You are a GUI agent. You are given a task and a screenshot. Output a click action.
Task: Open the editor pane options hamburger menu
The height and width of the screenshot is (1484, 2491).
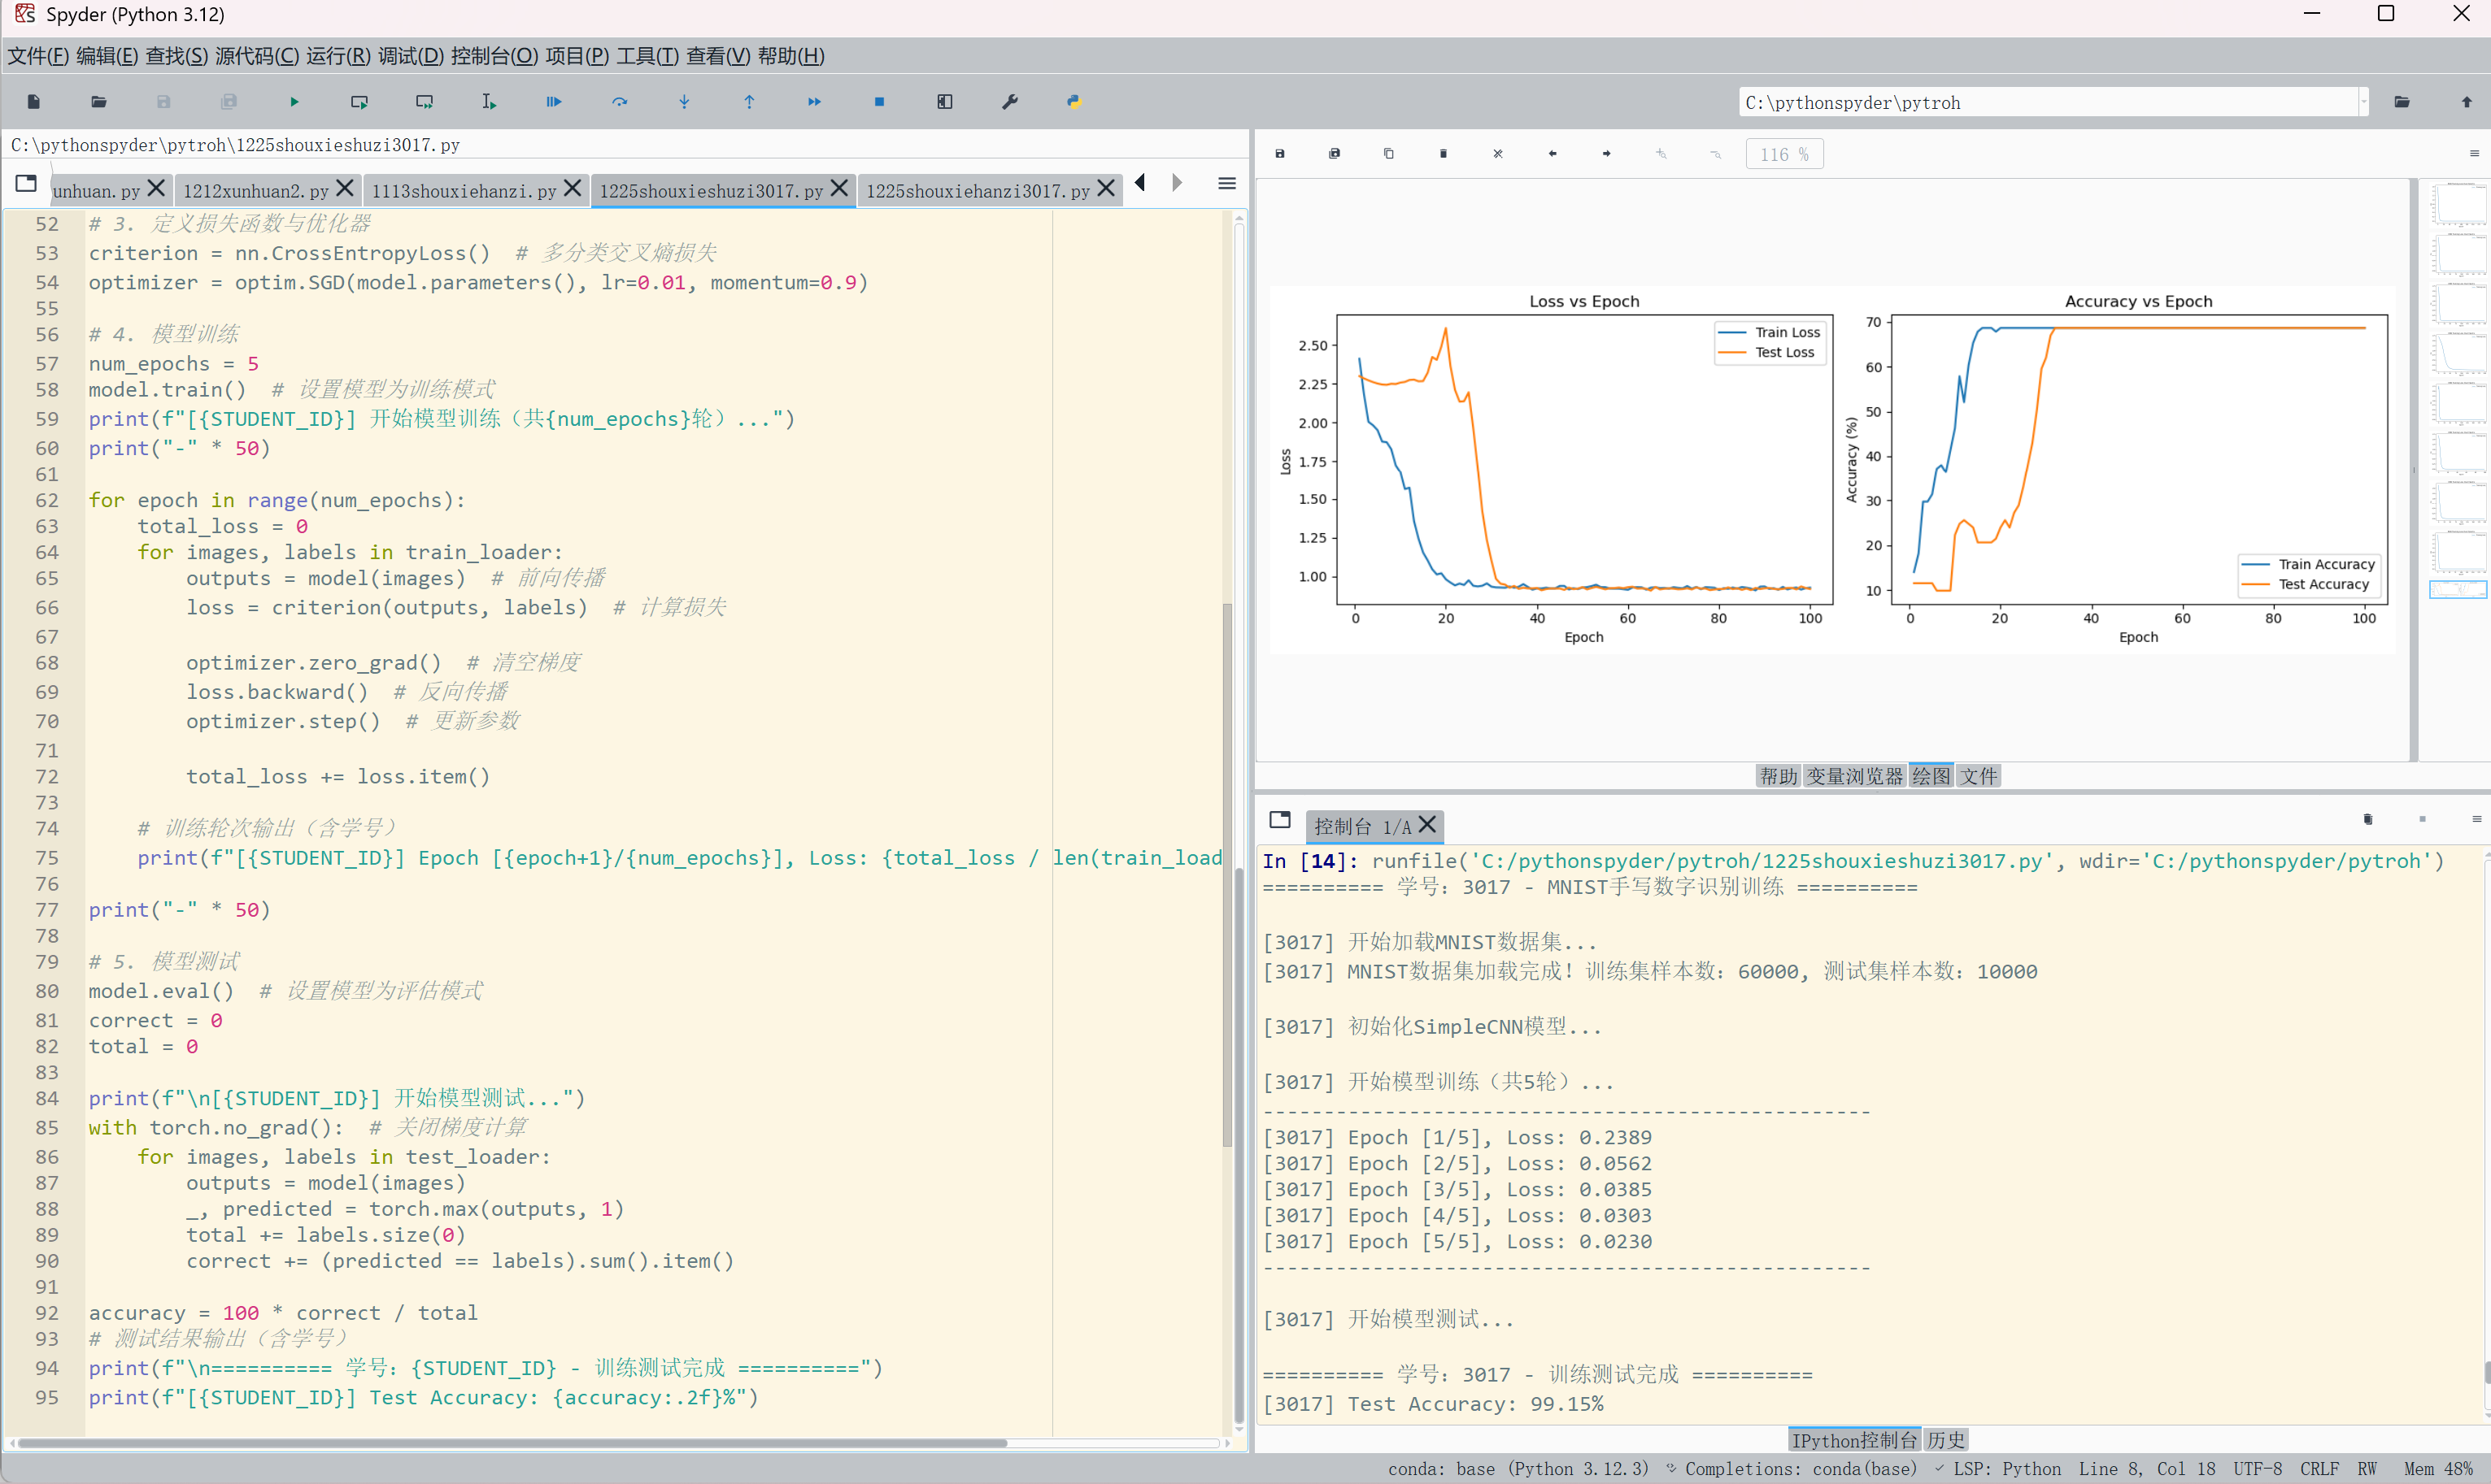click(1226, 184)
